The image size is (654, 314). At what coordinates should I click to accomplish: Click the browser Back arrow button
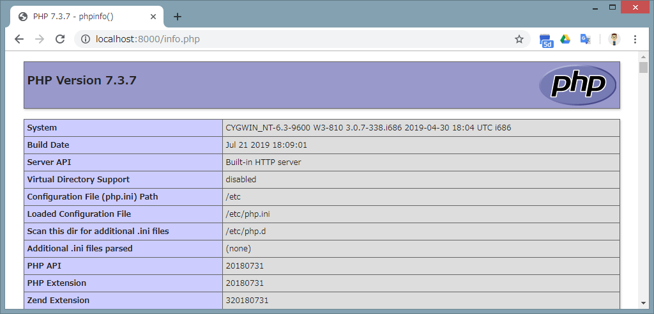[x=19, y=39]
